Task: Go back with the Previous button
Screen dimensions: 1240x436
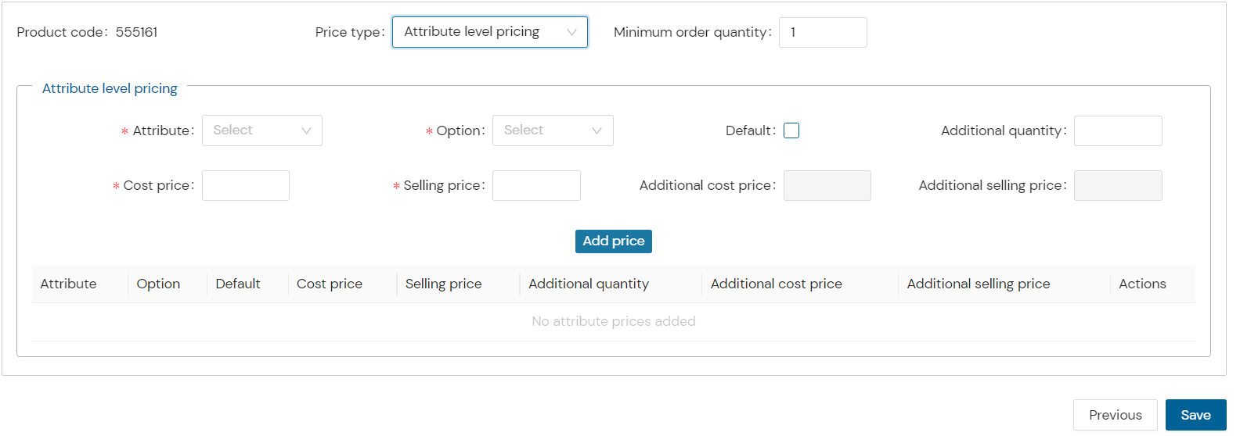Action: (1115, 415)
